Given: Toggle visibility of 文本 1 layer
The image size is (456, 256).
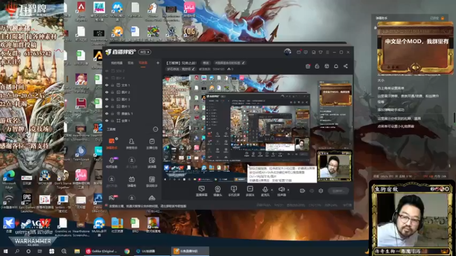Looking at the screenshot, I should click(107, 85).
